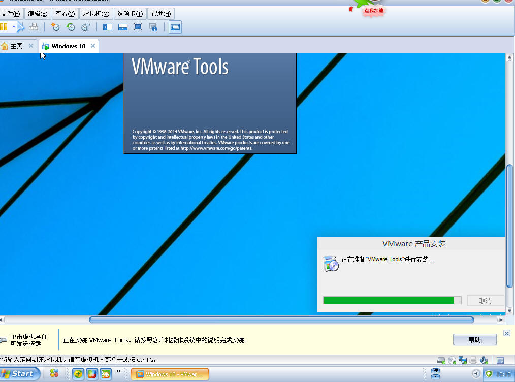The width and height of the screenshot is (515, 382).
Task: Close the Windows 10 tab
Action: [x=93, y=46]
